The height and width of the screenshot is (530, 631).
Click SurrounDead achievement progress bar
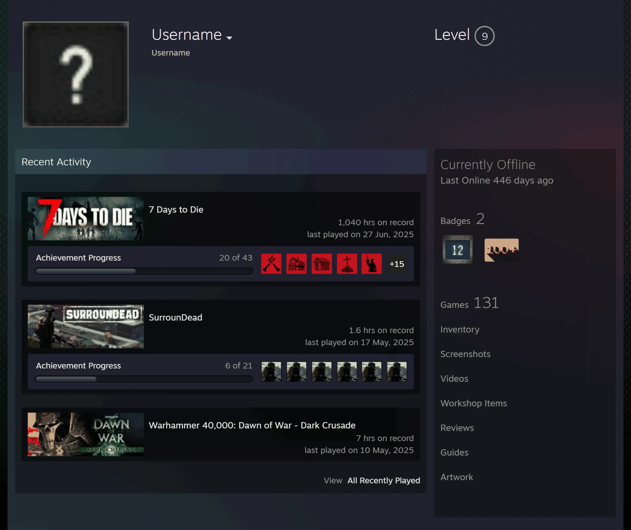coord(144,379)
